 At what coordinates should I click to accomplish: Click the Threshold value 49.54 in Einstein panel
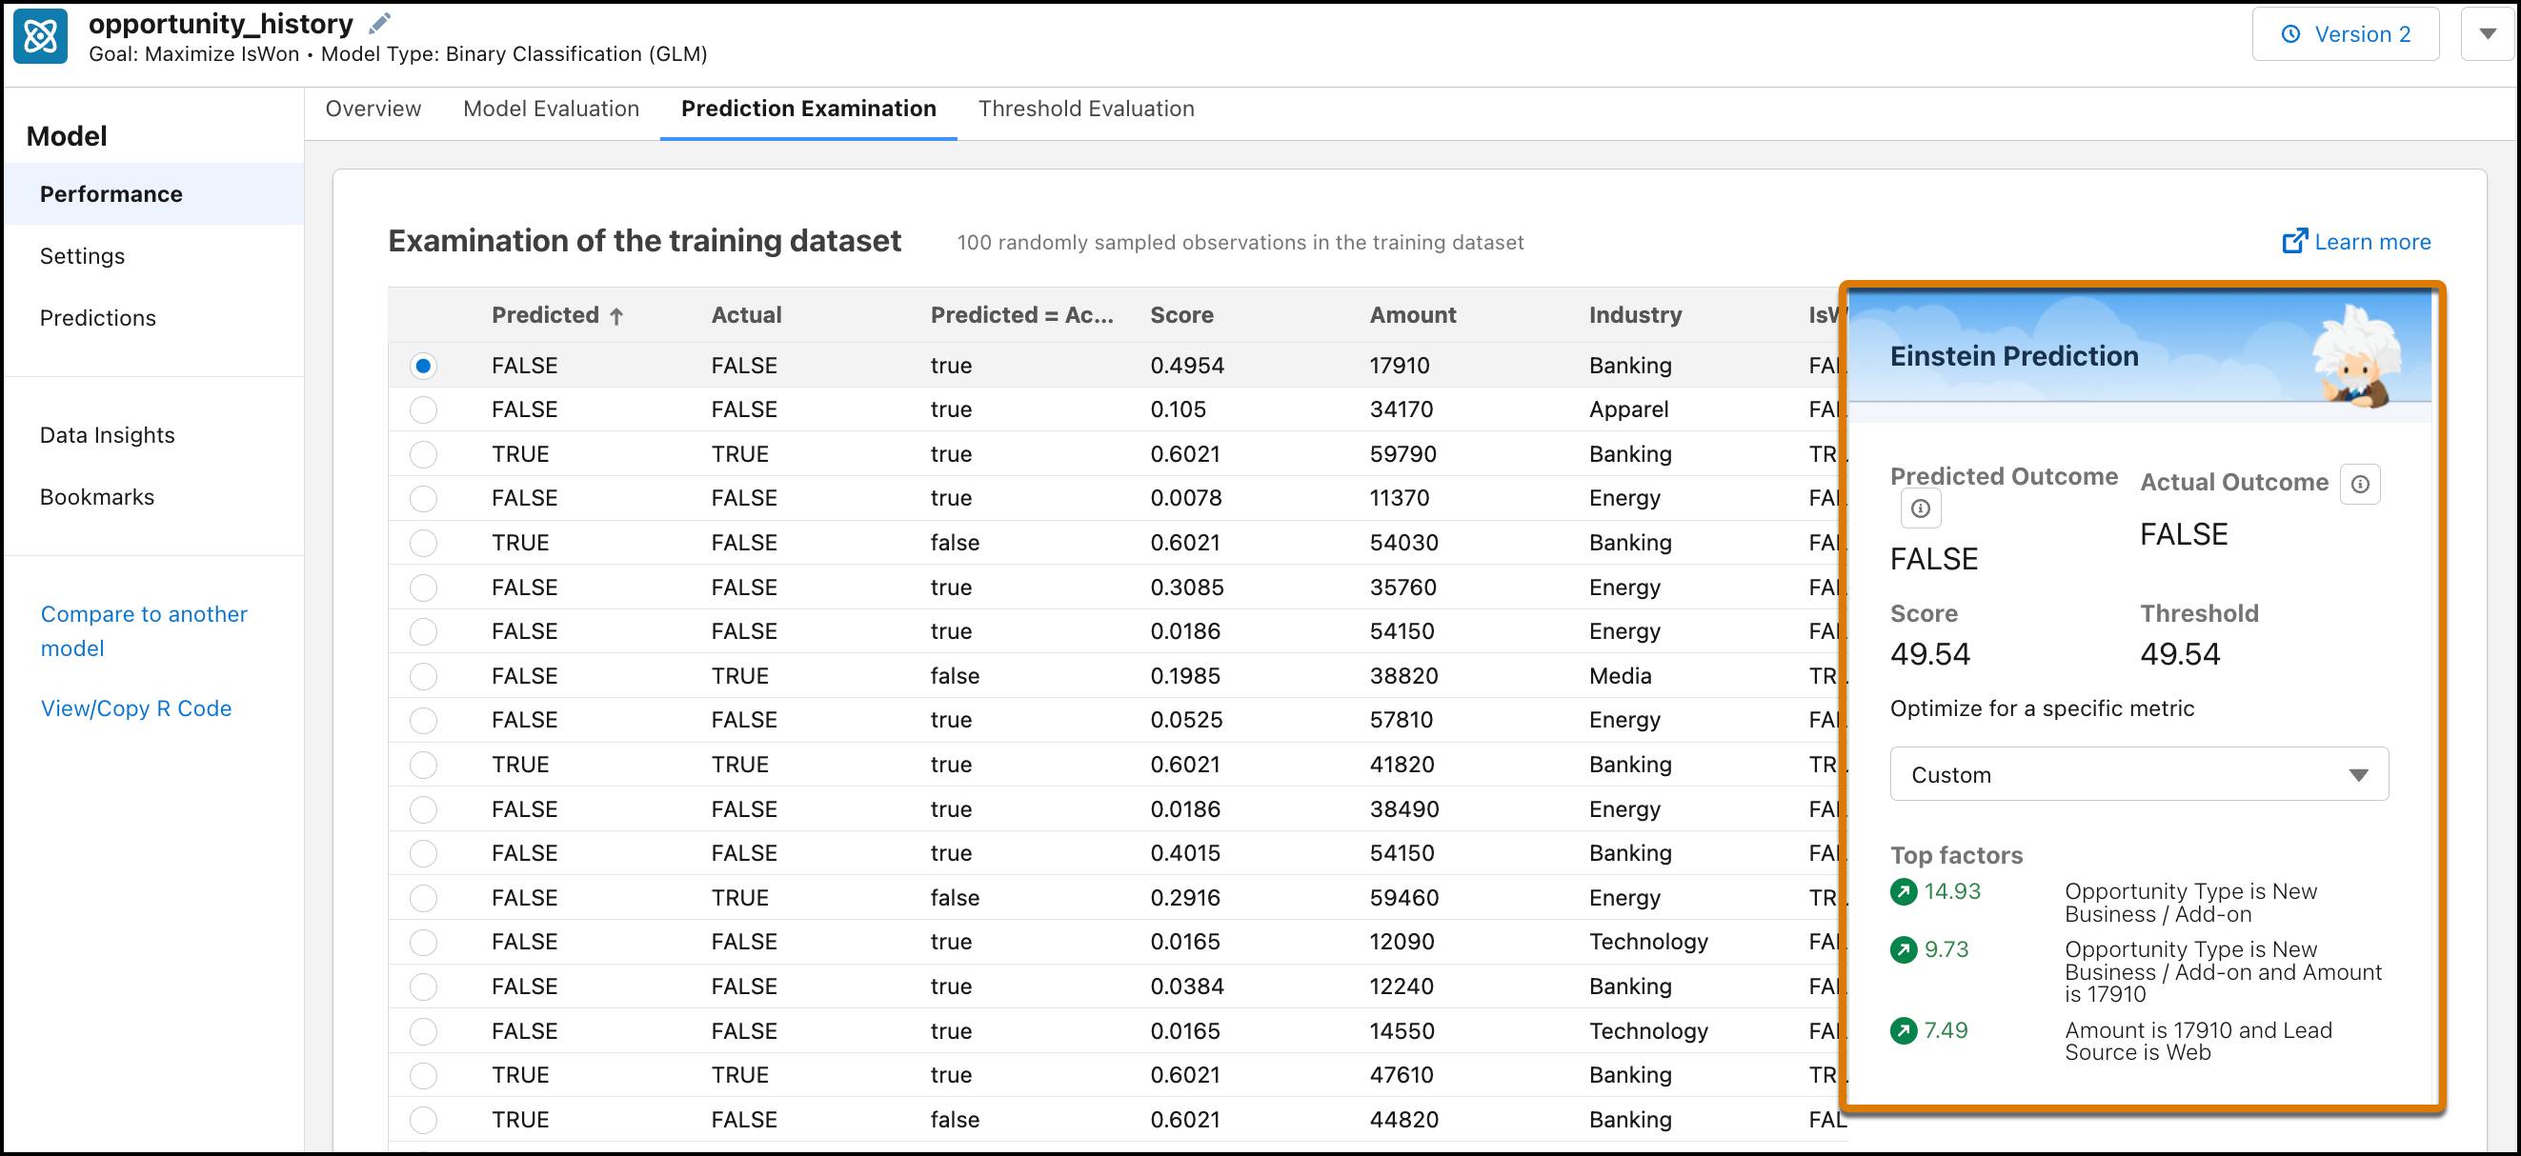pos(2180,654)
